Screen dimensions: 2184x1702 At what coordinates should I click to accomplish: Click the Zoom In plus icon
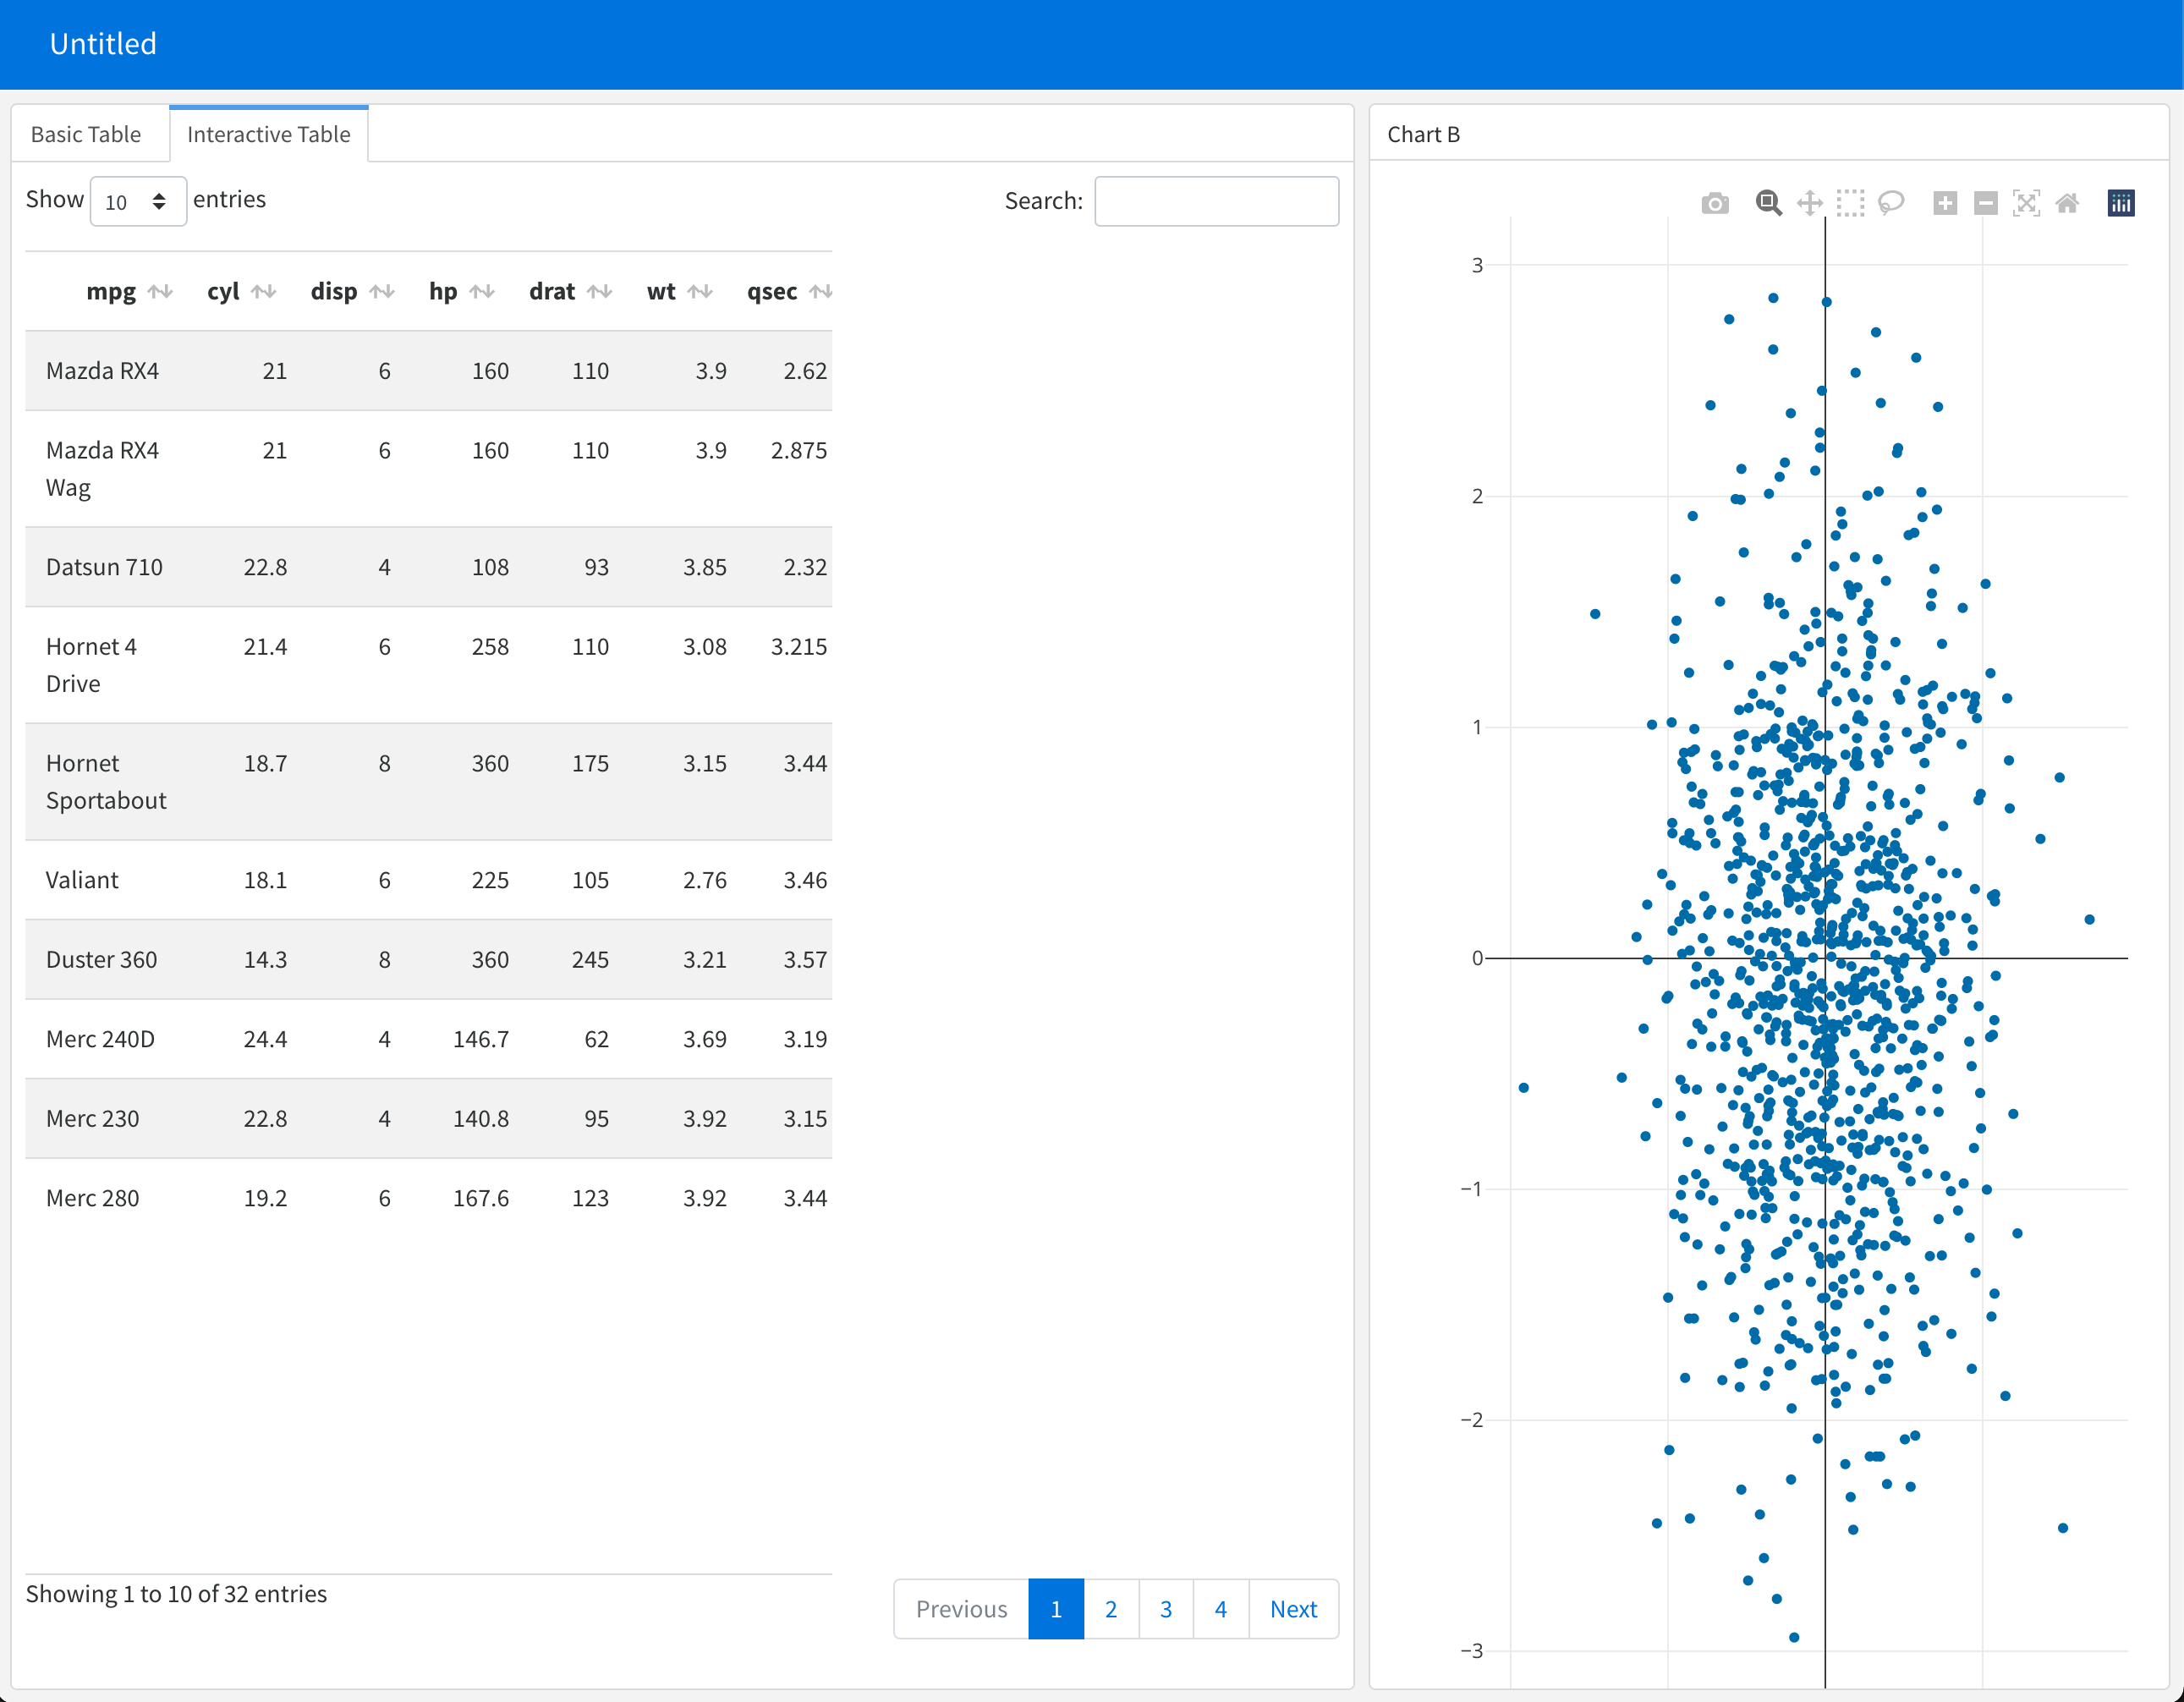tap(1945, 204)
